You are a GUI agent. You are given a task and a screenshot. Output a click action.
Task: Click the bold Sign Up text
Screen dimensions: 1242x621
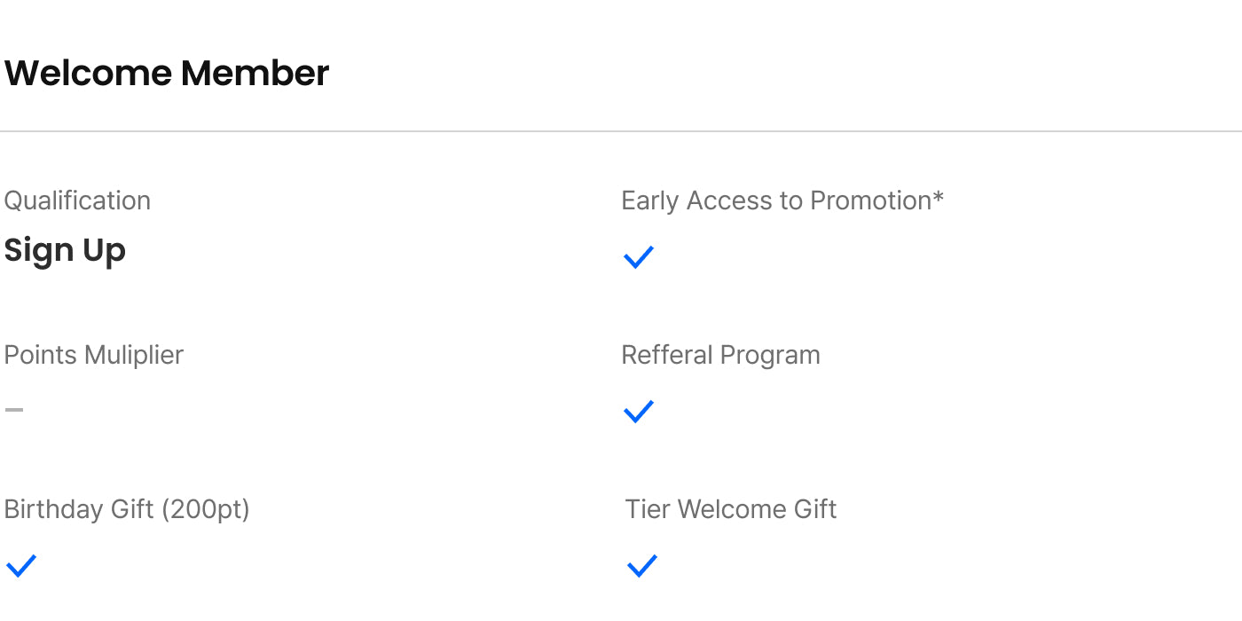click(65, 251)
